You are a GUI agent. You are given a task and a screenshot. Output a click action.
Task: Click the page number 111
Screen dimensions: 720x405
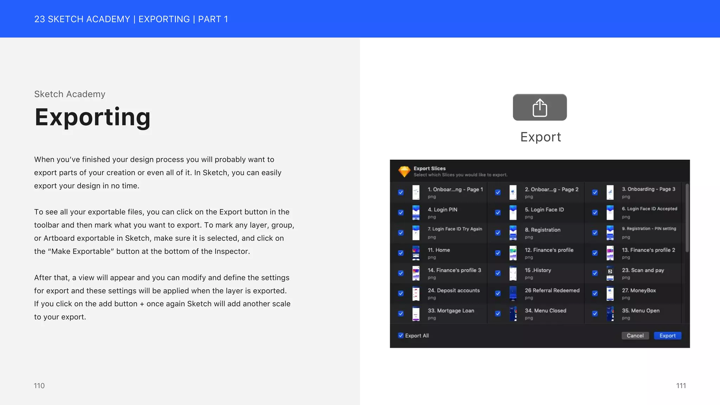pos(681,386)
